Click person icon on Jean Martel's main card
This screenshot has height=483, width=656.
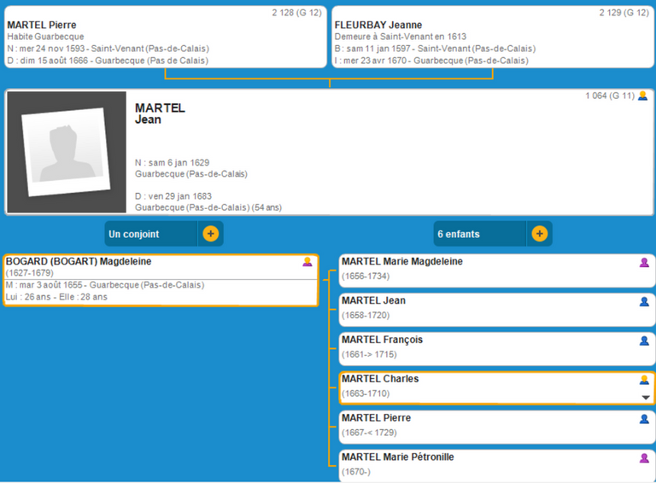(x=642, y=96)
